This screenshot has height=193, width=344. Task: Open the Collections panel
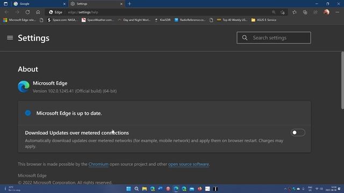click(305, 12)
